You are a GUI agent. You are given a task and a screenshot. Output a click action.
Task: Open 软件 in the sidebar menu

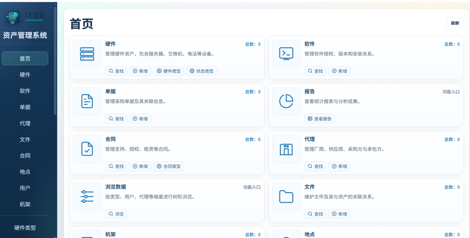coord(25,91)
